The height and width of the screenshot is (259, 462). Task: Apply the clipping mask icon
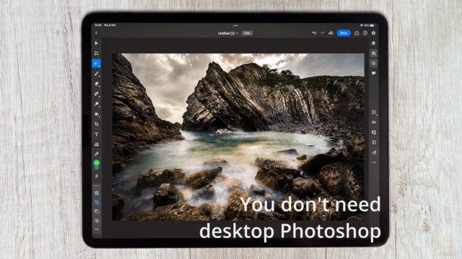[374, 142]
